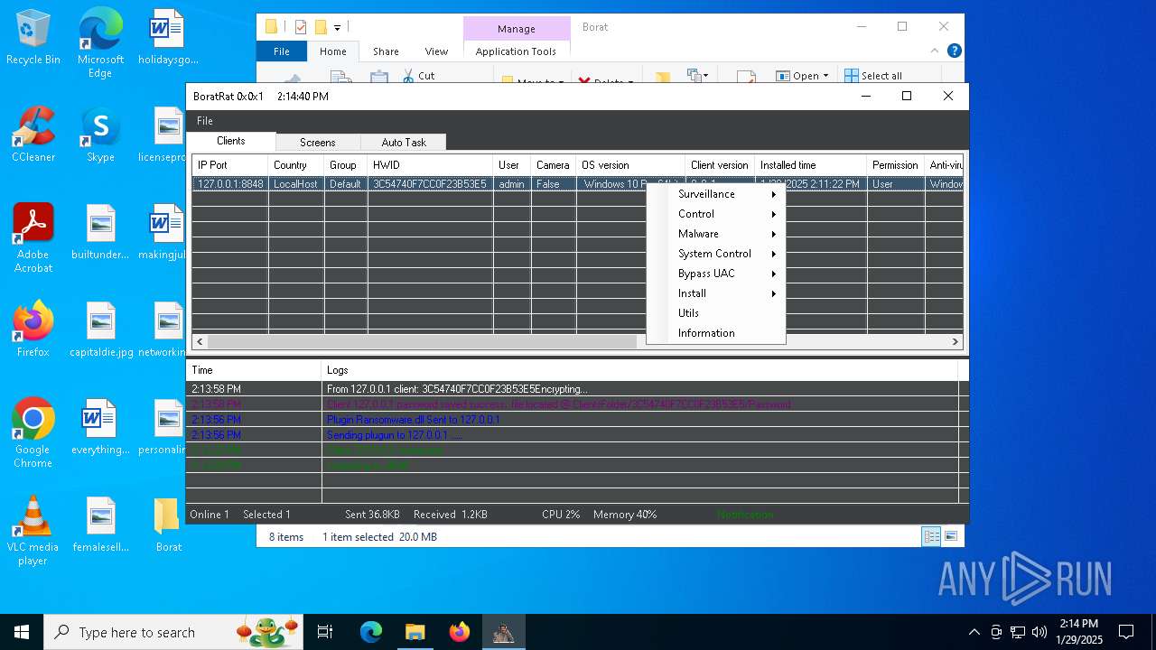Sort clients by Camera column

point(553,165)
